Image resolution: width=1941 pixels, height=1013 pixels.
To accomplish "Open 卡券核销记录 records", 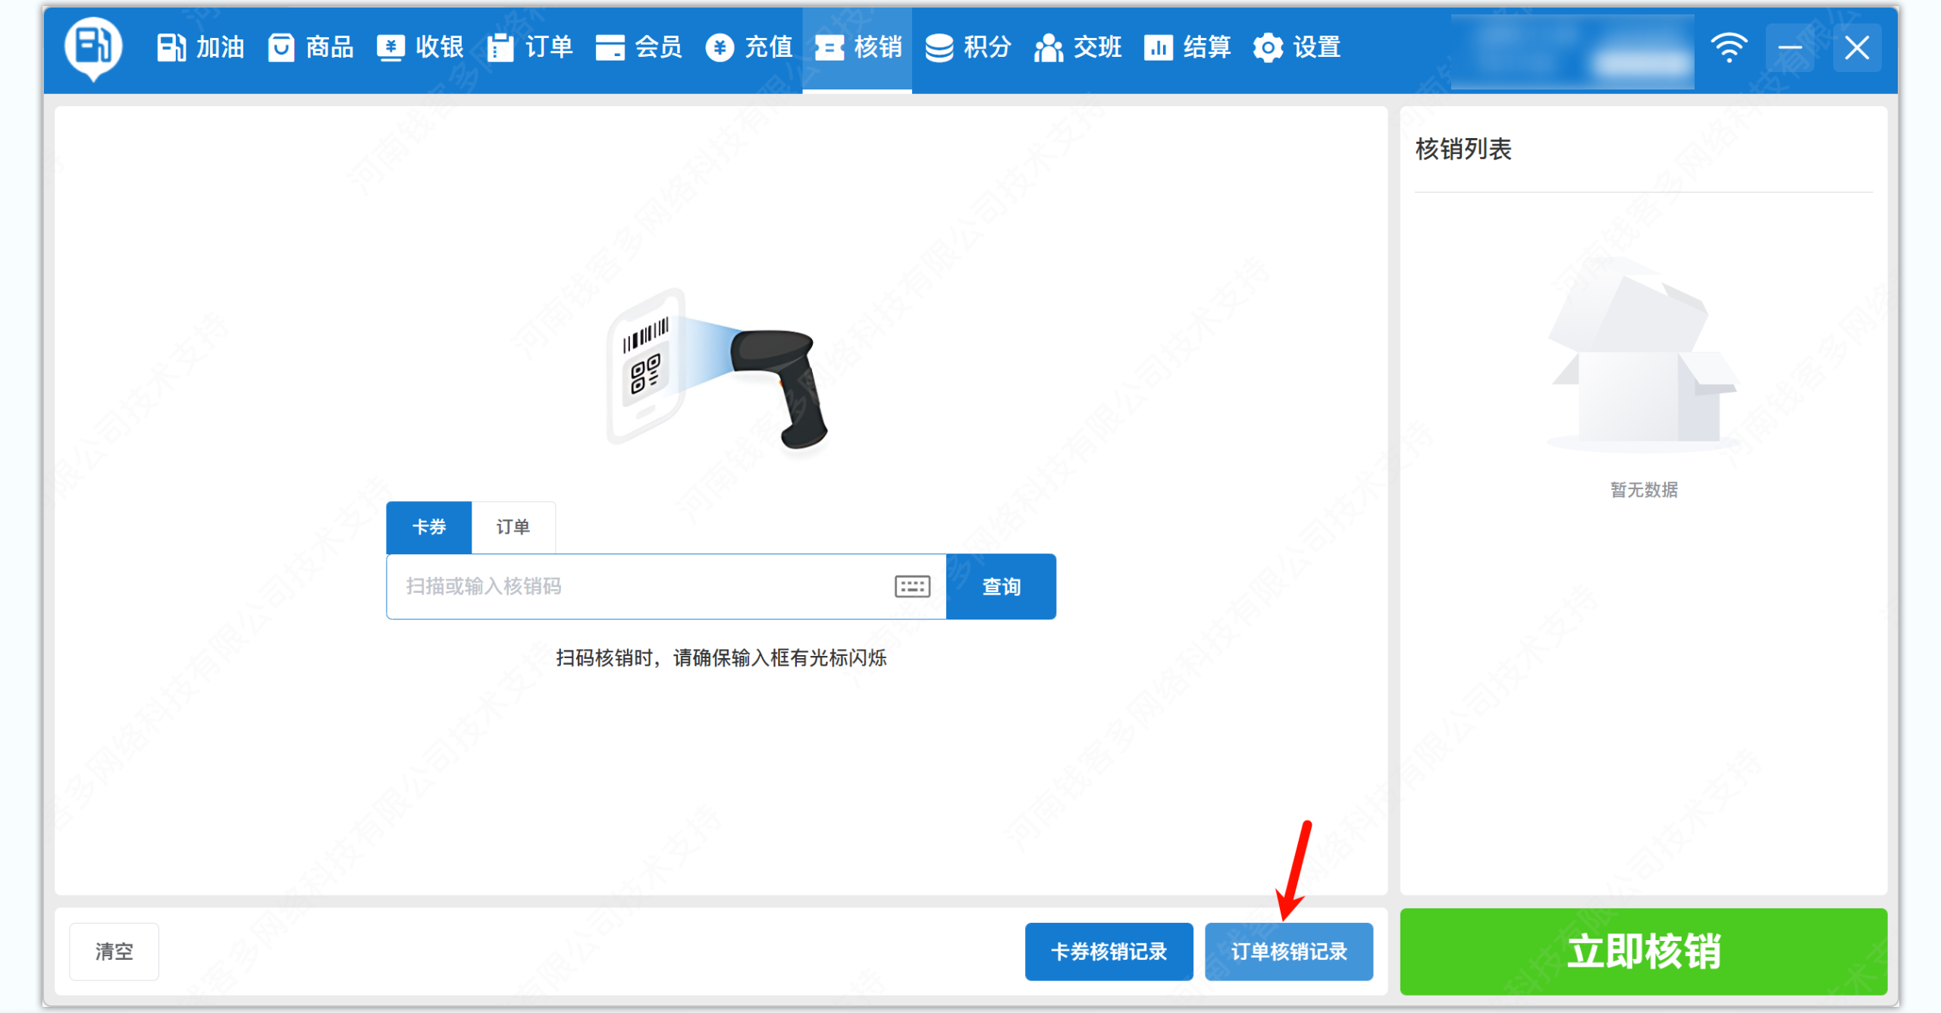I will [1108, 951].
